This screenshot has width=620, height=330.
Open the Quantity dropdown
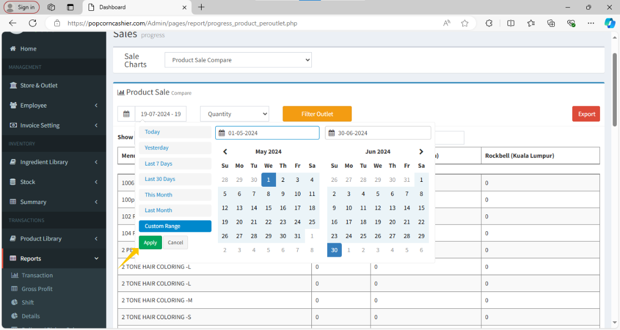(235, 114)
